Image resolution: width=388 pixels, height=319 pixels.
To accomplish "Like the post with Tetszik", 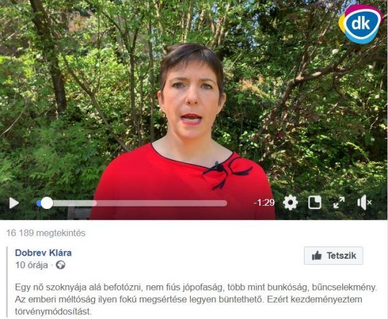I will click(x=334, y=256).
